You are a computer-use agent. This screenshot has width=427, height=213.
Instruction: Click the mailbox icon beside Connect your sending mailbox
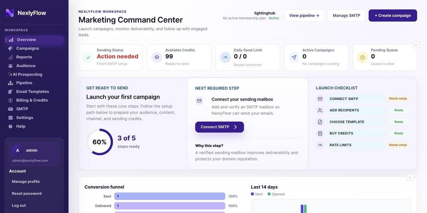pos(200,101)
